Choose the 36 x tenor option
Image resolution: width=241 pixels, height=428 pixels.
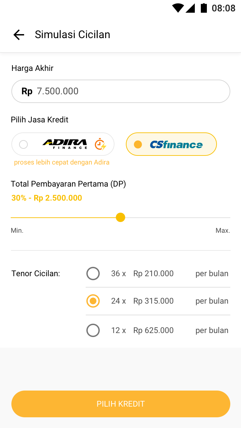click(93, 274)
